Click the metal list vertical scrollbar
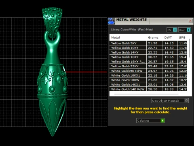 point(190,48)
